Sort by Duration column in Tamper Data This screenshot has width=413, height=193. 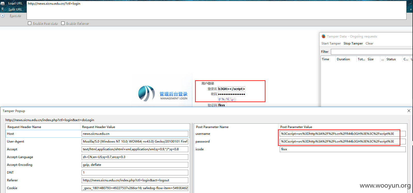[346, 59]
